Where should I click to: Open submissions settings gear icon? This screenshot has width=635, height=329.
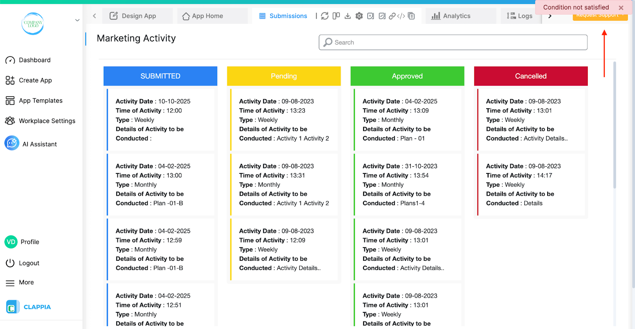click(x=359, y=16)
